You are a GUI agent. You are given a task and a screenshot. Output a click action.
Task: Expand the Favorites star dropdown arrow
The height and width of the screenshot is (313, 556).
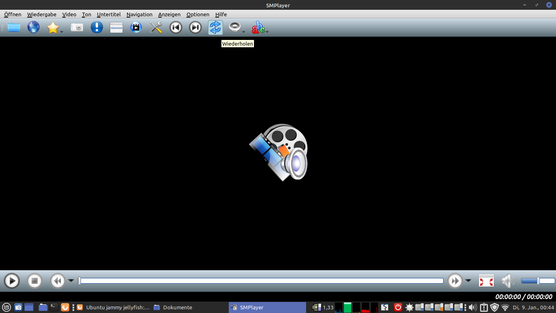click(61, 31)
